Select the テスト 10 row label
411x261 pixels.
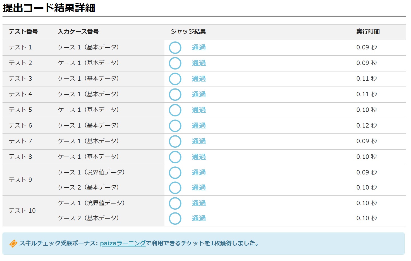coord(22,211)
